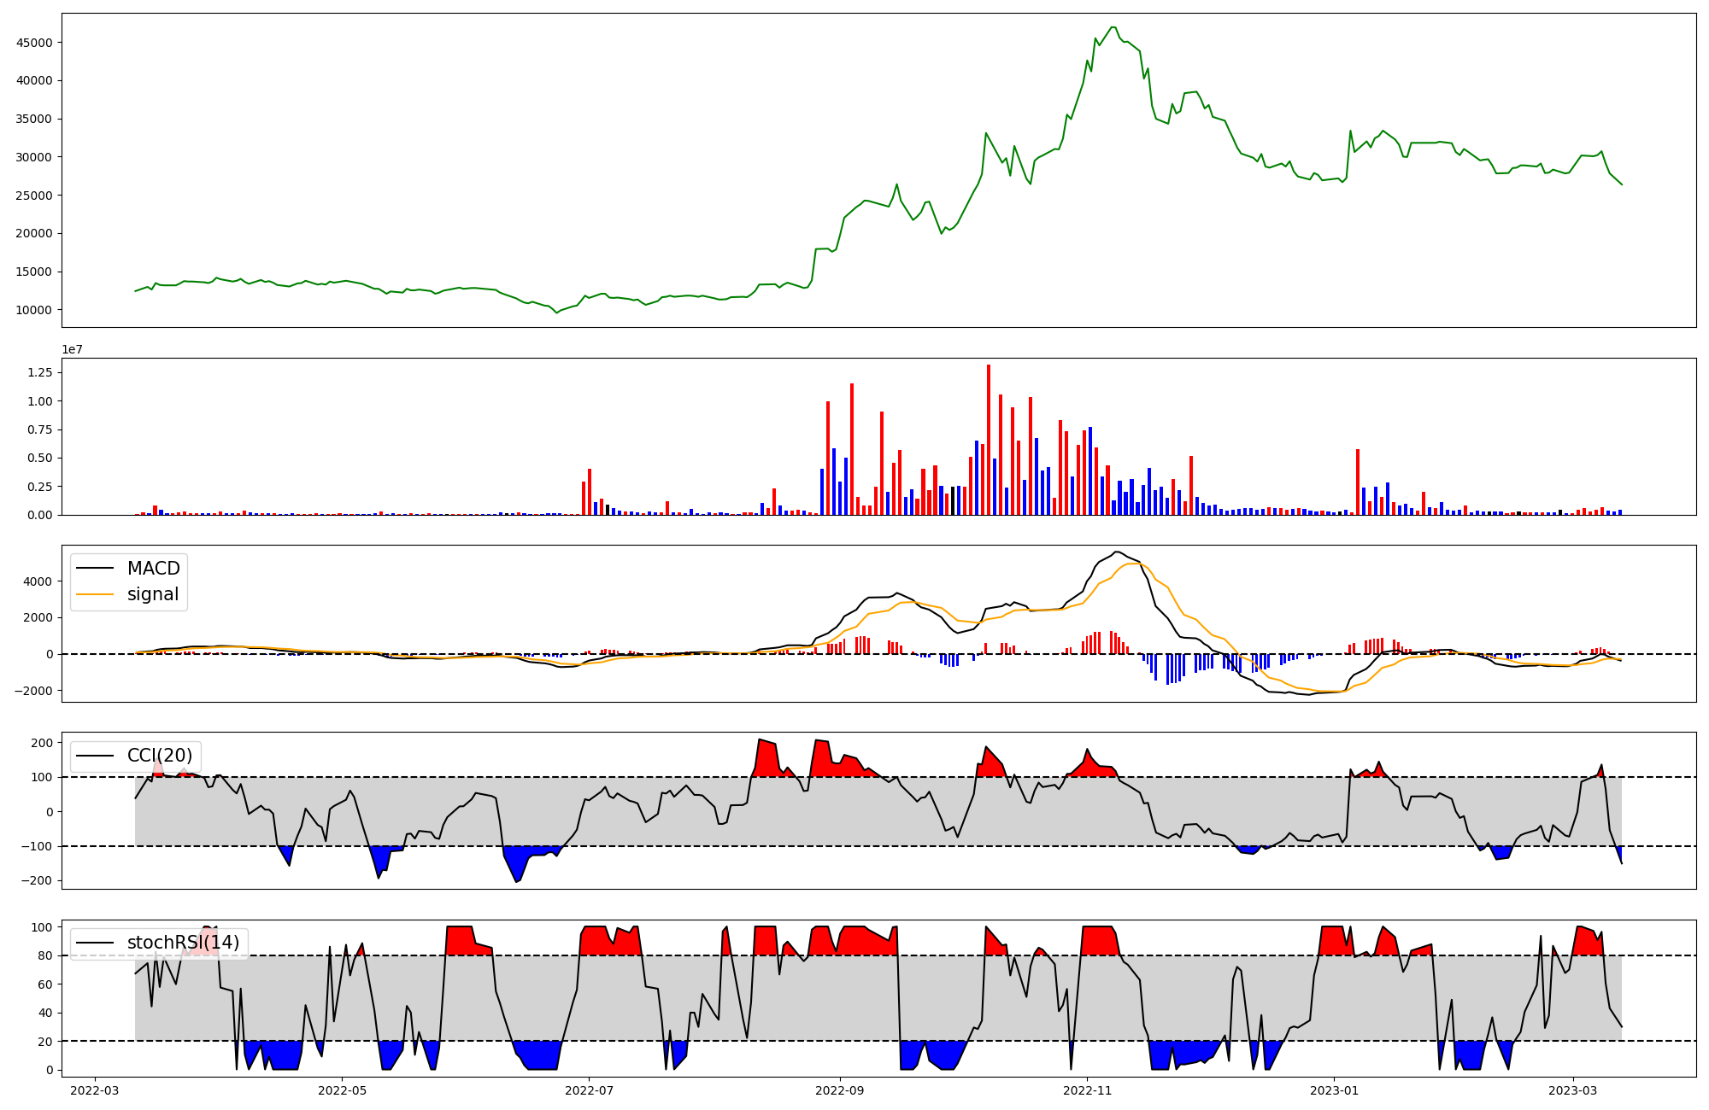Select the 2022-09 date tick label
This screenshot has width=1709, height=1110.
coord(840,1090)
